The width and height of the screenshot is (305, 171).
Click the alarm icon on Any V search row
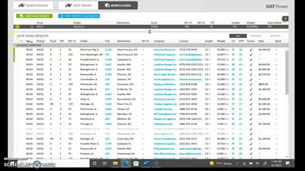coord(32,27)
